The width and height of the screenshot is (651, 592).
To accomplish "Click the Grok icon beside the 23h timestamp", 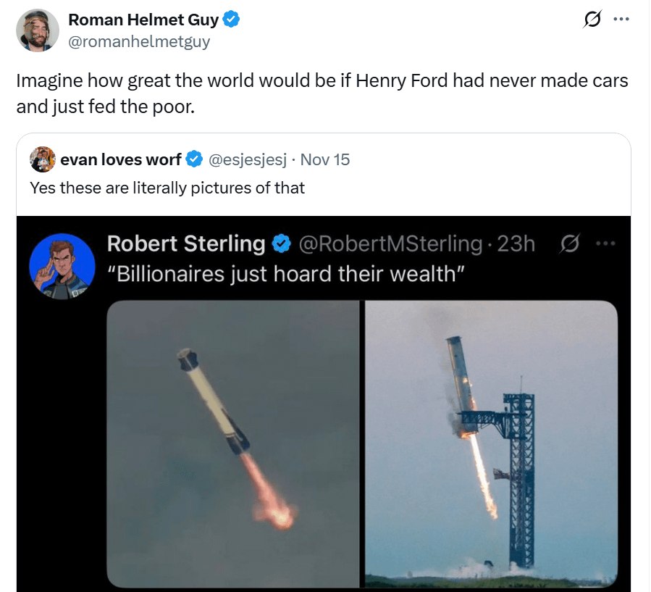I will (x=569, y=244).
